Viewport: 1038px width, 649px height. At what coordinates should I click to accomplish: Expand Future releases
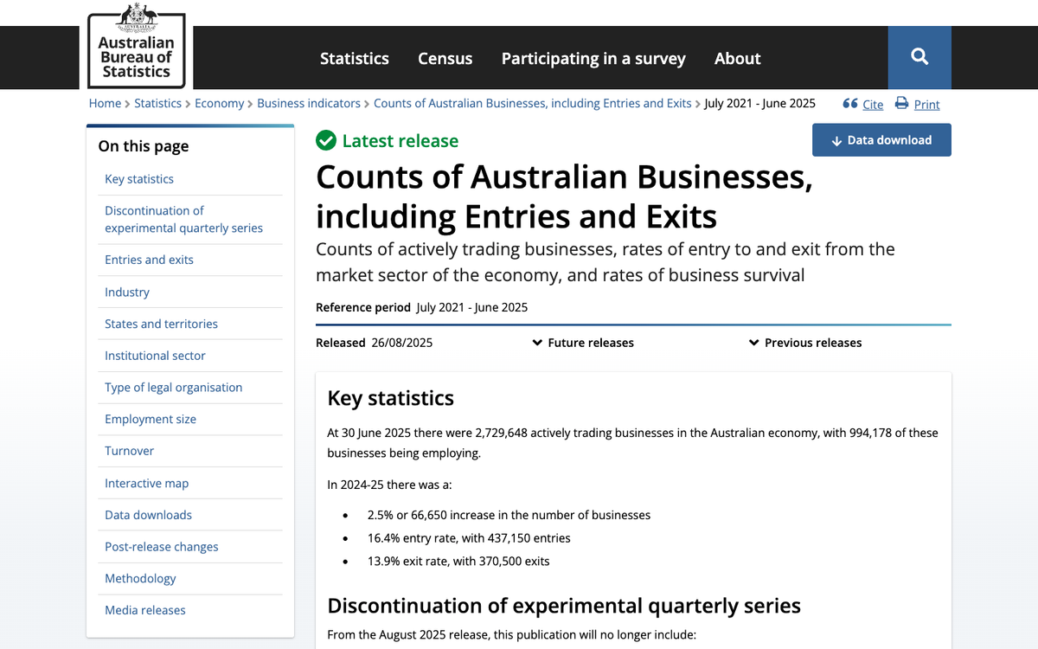584,343
